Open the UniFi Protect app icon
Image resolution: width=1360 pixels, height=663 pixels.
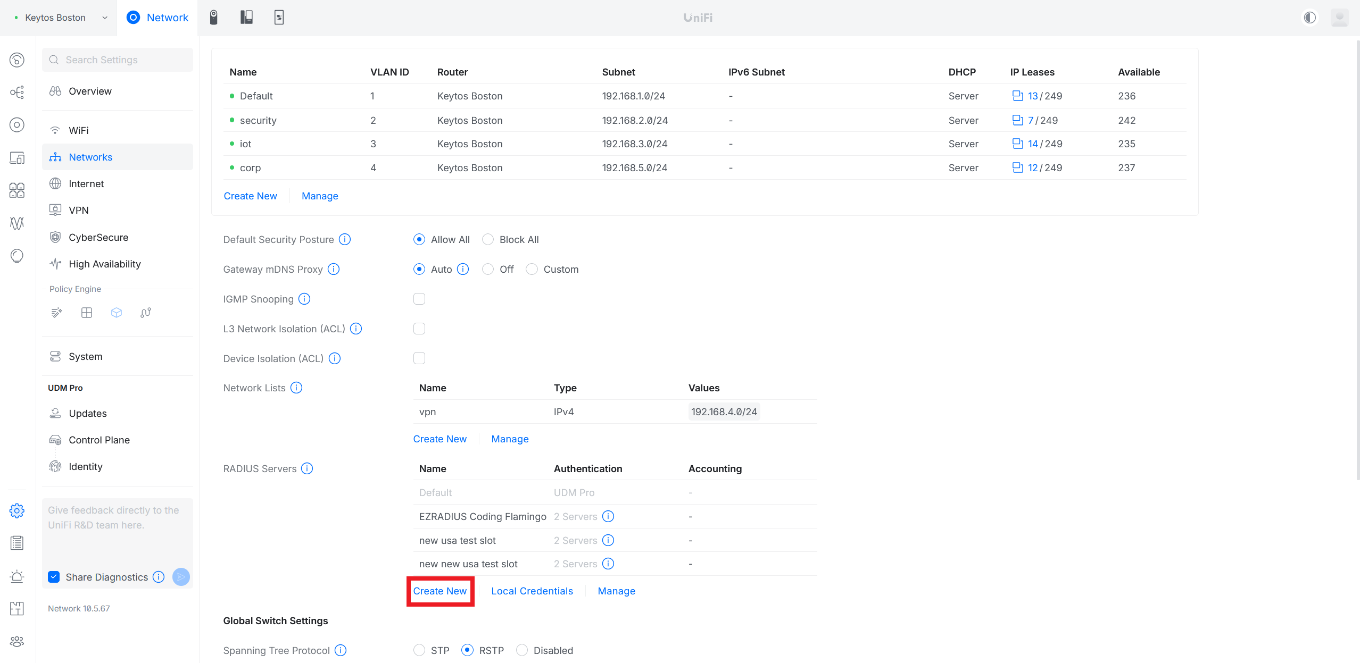[213, 18]
